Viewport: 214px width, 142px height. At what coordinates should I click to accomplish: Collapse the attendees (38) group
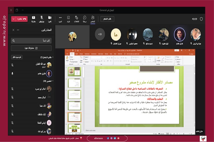(52, 81)
